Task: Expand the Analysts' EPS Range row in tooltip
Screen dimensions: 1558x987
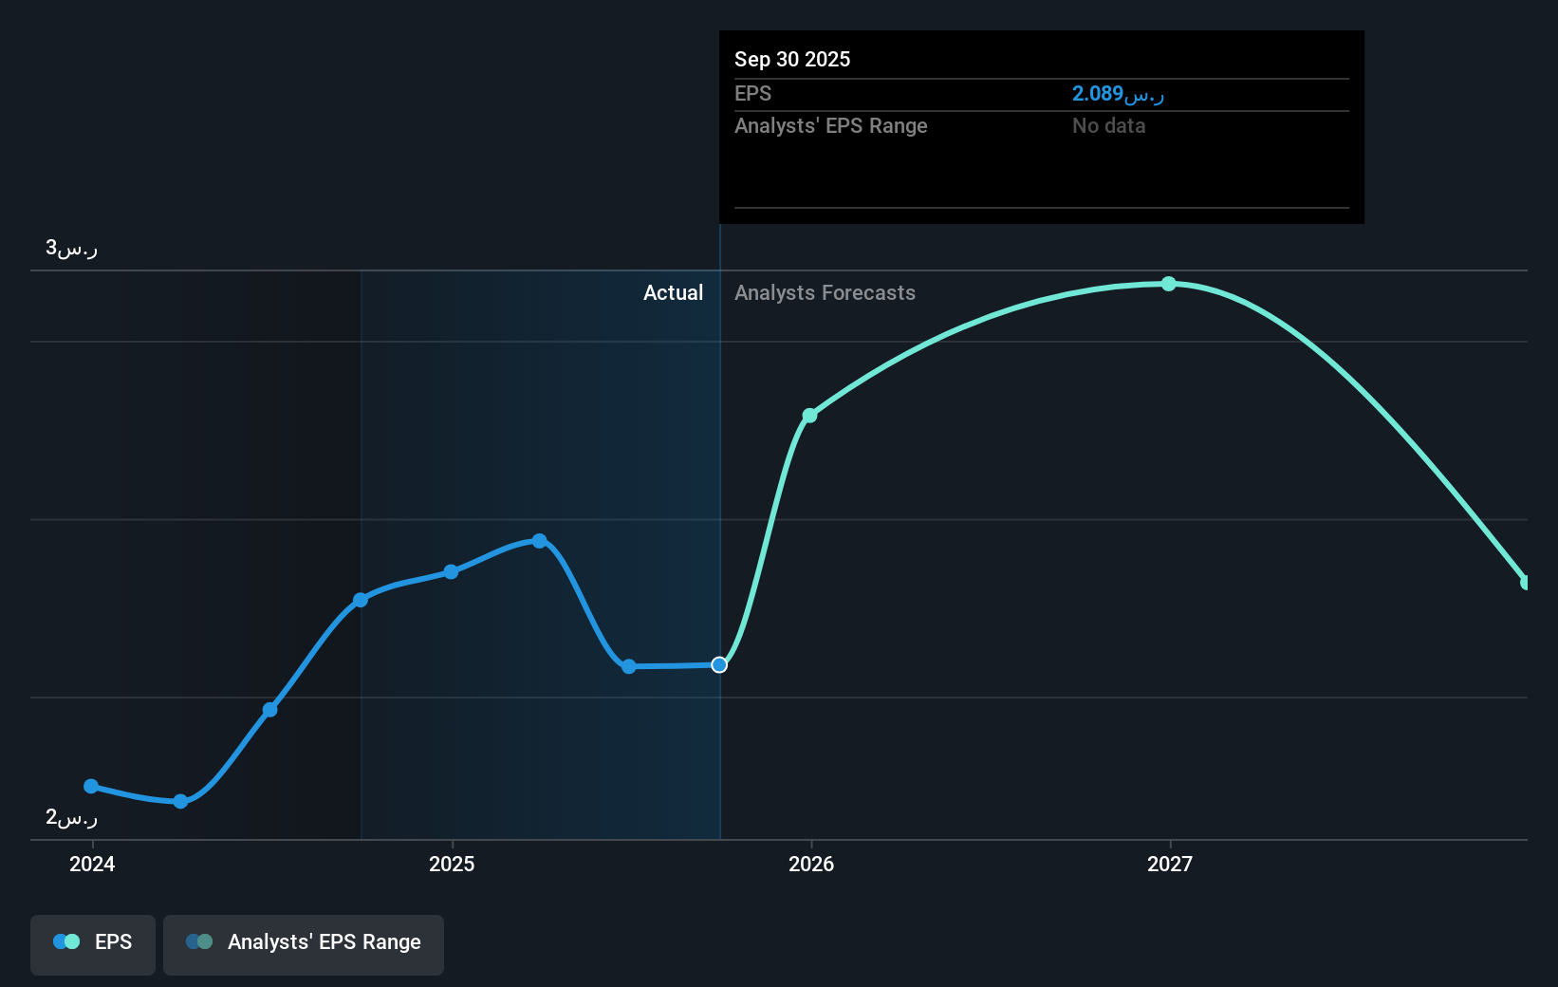Action: [830, 125]
